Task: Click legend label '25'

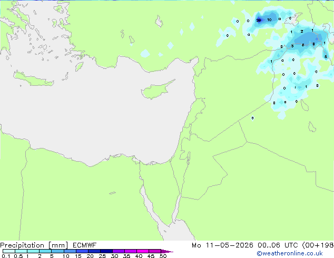Action: 102,256
